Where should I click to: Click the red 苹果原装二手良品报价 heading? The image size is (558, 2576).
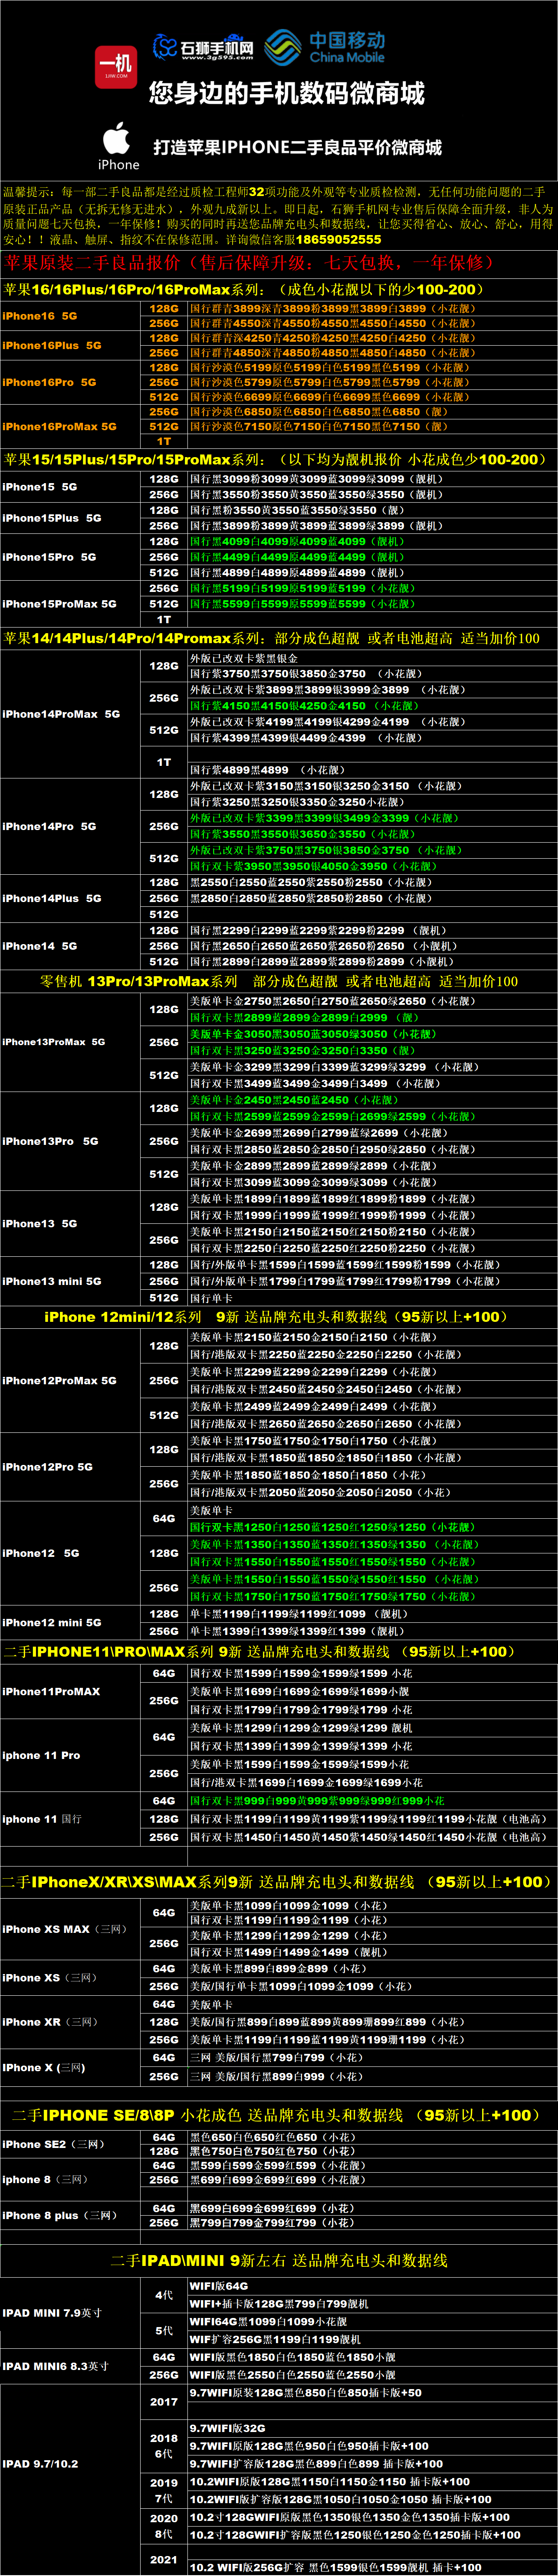tap(248, 263)
